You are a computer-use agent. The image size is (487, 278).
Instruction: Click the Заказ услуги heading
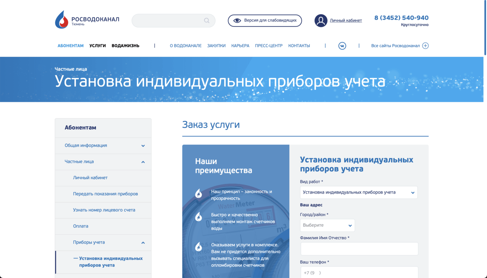[211, 125]
